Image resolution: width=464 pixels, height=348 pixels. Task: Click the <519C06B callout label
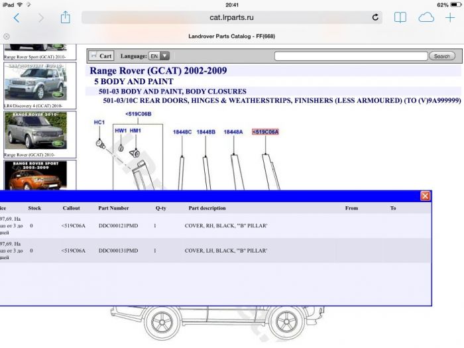pos(138,114)
